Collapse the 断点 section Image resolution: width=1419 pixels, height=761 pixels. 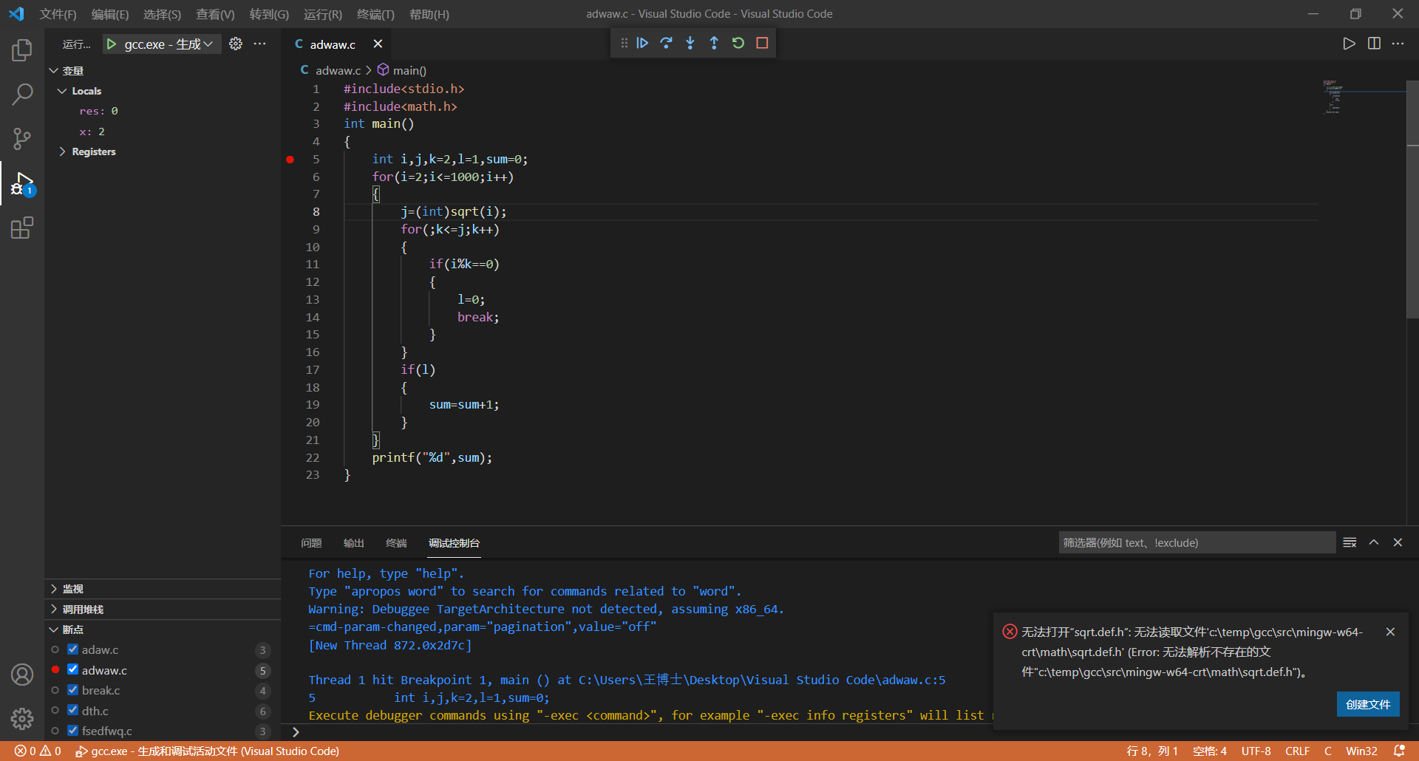pos(54,629)
